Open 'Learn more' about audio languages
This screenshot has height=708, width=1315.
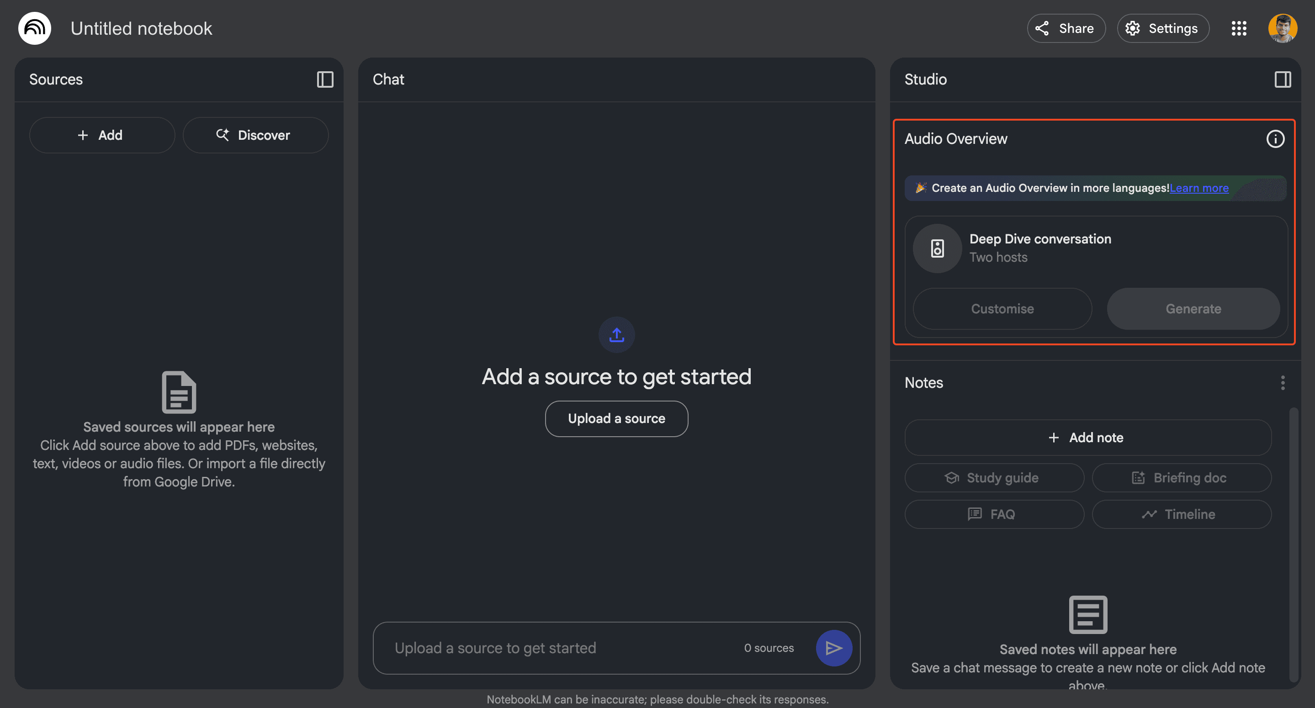(1199, 188)
